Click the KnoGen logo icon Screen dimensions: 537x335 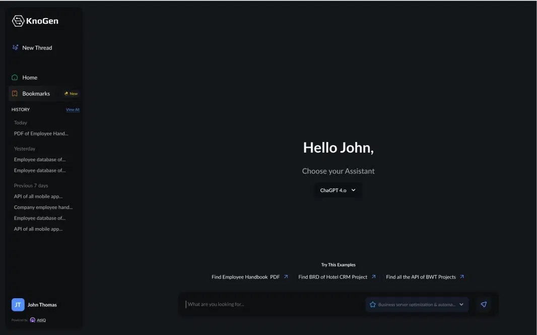coord(18,21)
